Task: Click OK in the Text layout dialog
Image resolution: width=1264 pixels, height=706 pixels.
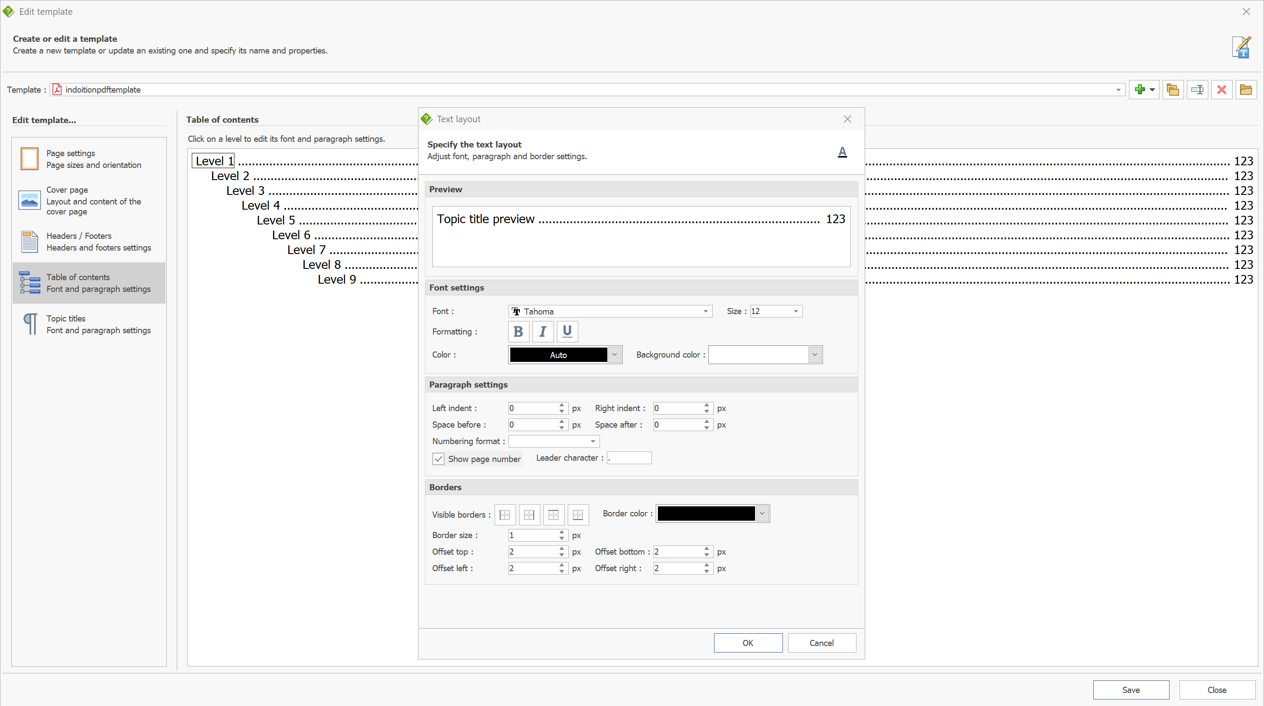Action: click(x=748, y=643)
